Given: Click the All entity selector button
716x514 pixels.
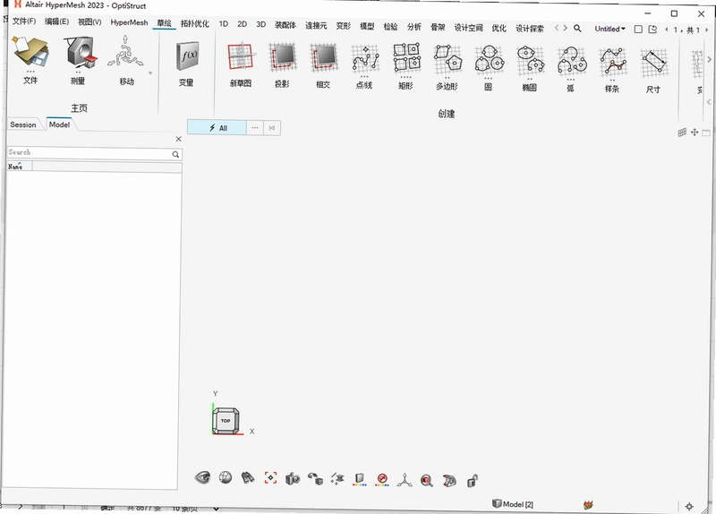Looking at the screenshot, I should pyautogui.click(x=217, y=128).
